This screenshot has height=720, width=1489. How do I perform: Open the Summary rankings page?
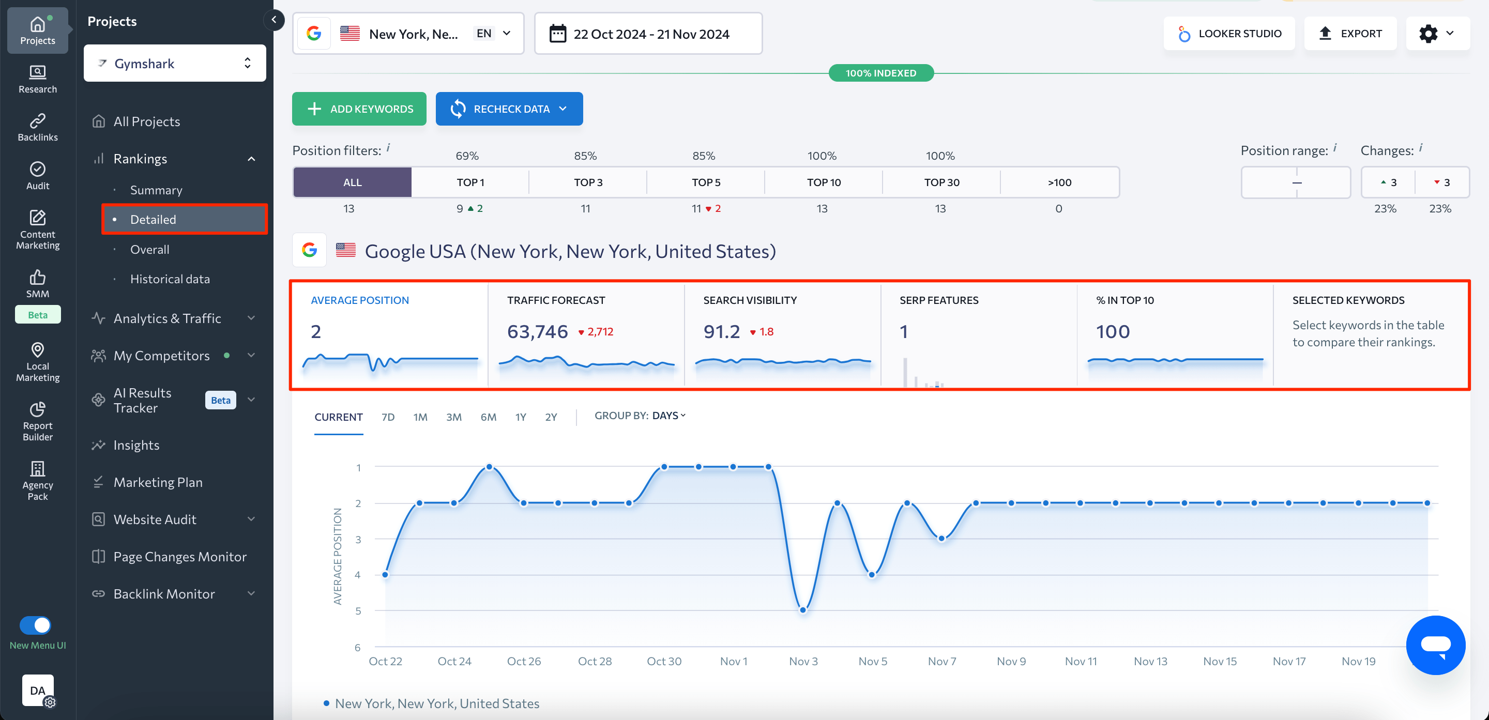(156, 190)
